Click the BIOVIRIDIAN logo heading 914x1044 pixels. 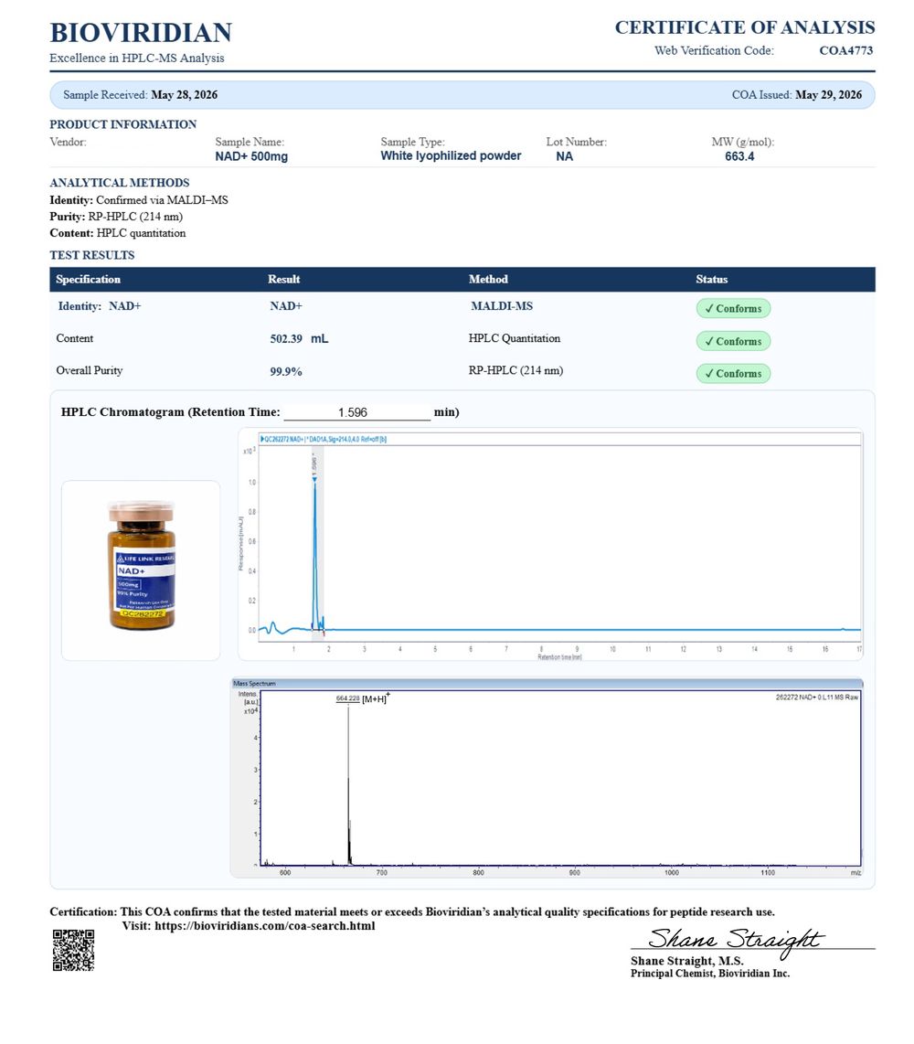coord(141,33)
